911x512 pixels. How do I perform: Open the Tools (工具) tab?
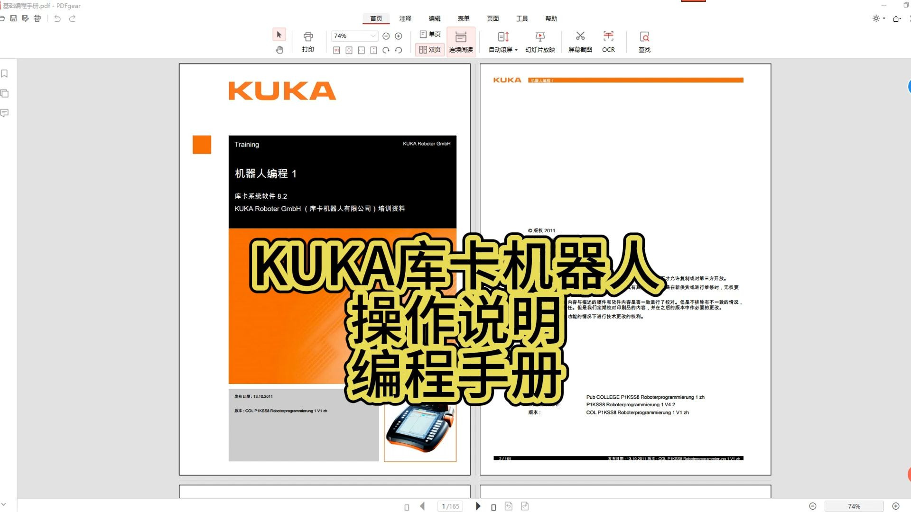(522, 18)
